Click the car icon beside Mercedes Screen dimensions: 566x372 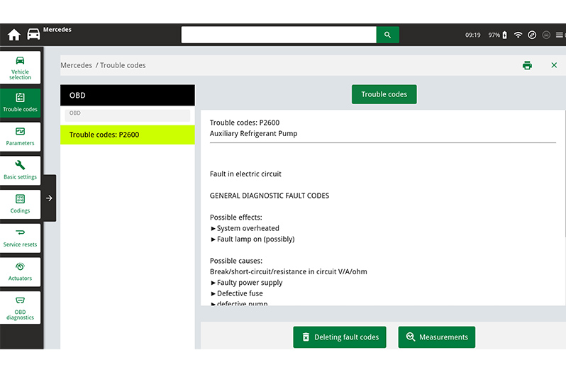coord(33,35)
